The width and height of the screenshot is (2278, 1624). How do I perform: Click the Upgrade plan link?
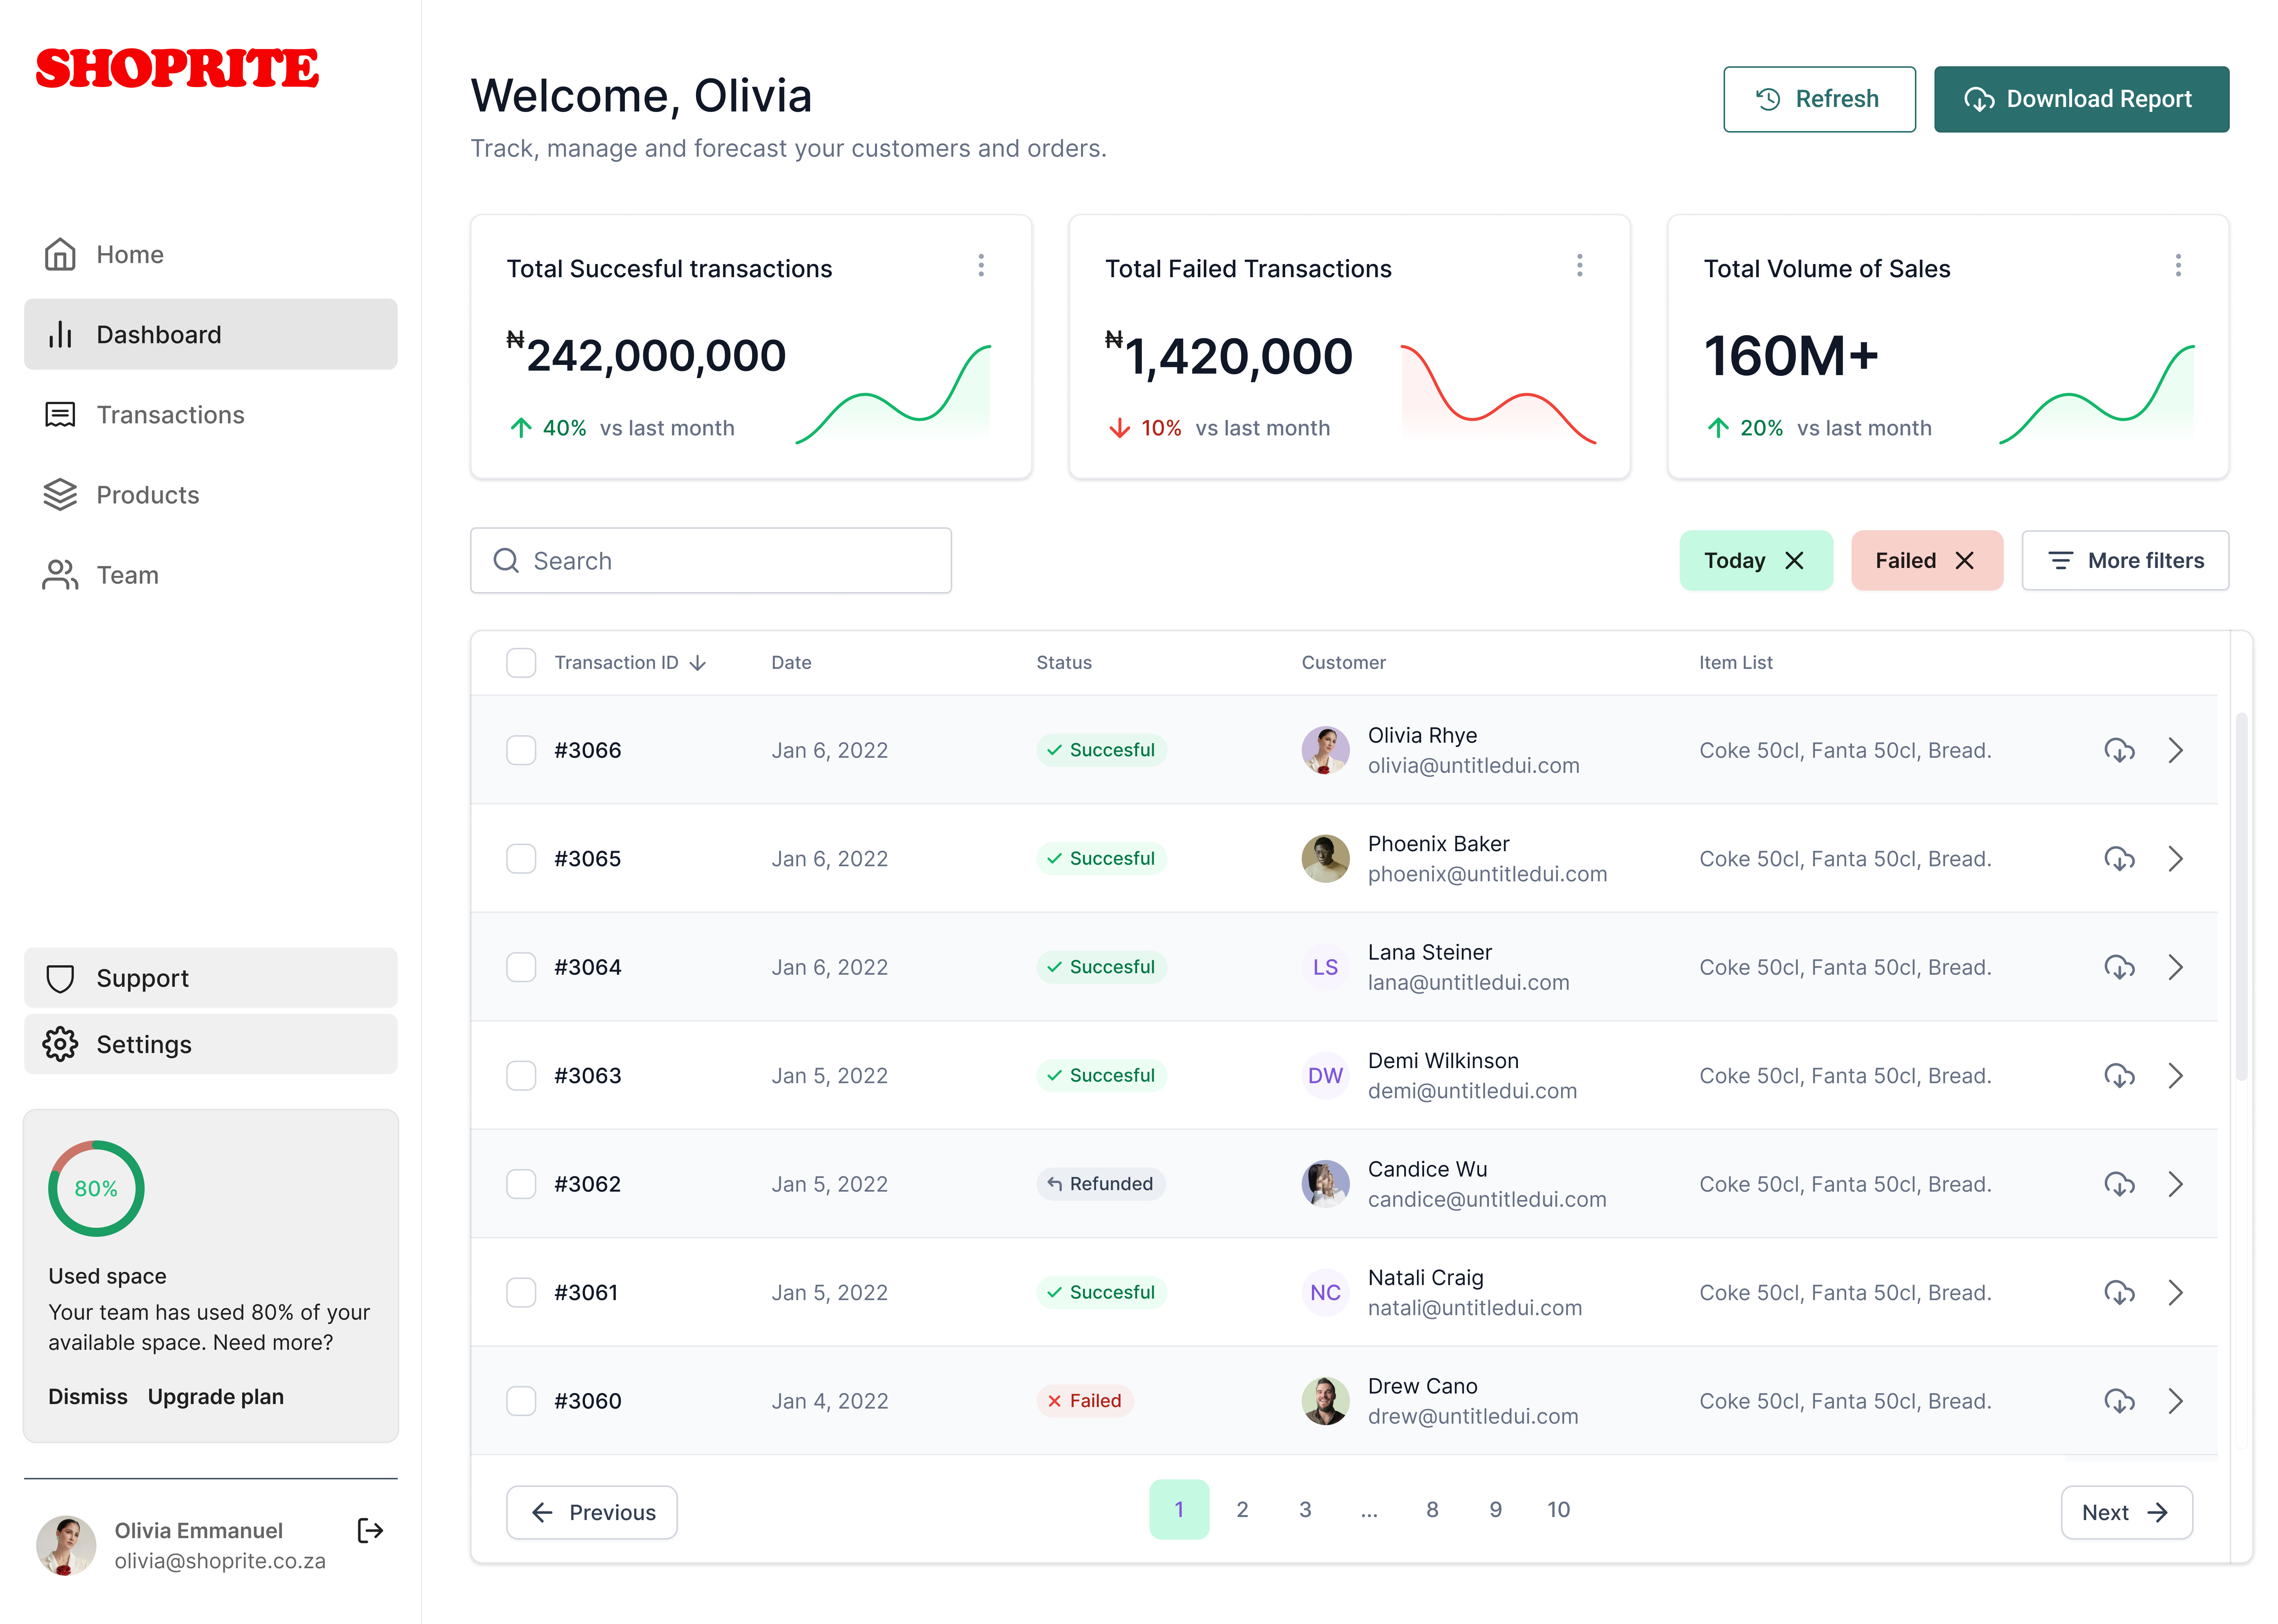pos(216,1396)
